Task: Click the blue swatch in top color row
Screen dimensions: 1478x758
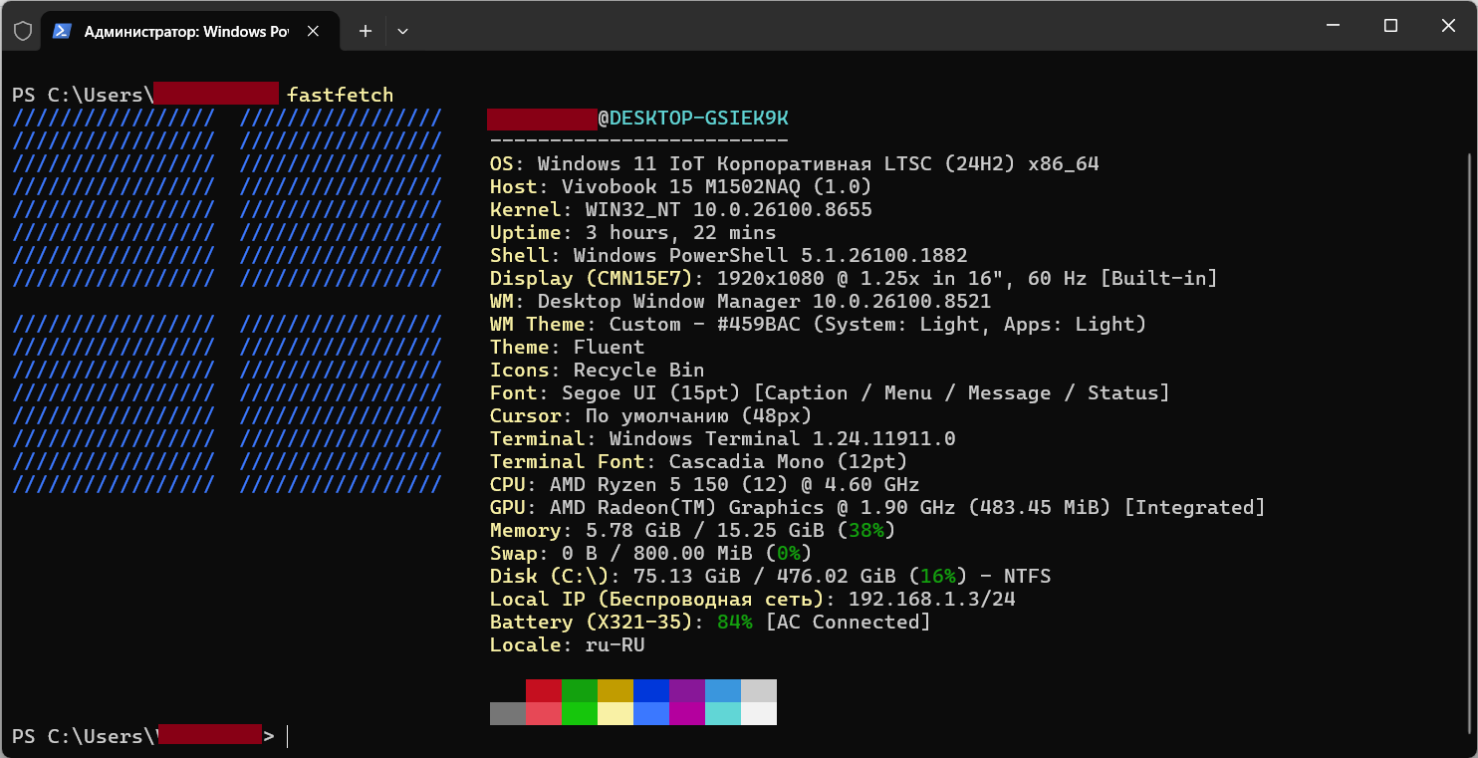Action: tap(651, 690)
